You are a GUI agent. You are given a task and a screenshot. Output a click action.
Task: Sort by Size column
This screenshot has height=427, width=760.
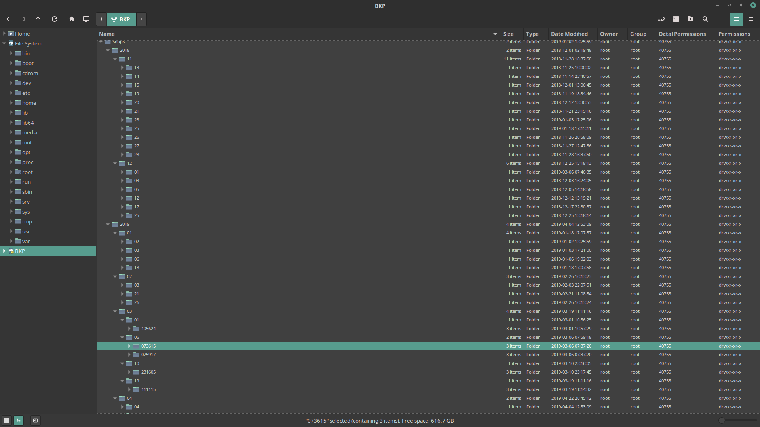click(x=512, y=34)
